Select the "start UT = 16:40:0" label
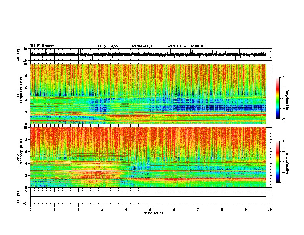The width and height of the screenshot is (304, 235). [185, 46]
